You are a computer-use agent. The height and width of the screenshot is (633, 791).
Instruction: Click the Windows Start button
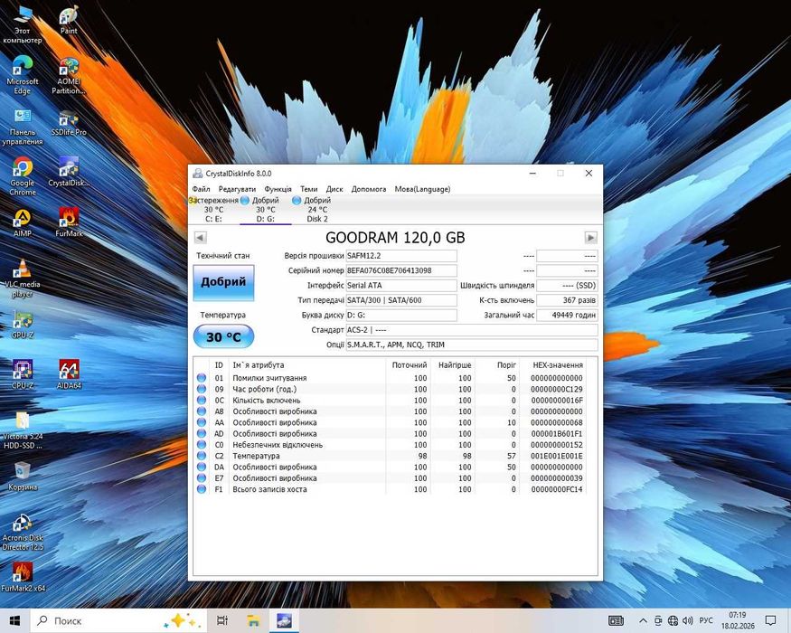point(14,620)
